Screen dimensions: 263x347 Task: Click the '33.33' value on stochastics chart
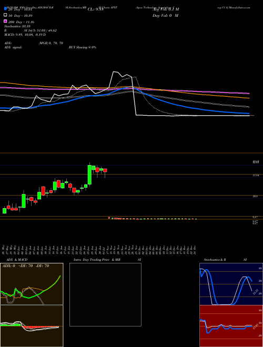[255, 292]
